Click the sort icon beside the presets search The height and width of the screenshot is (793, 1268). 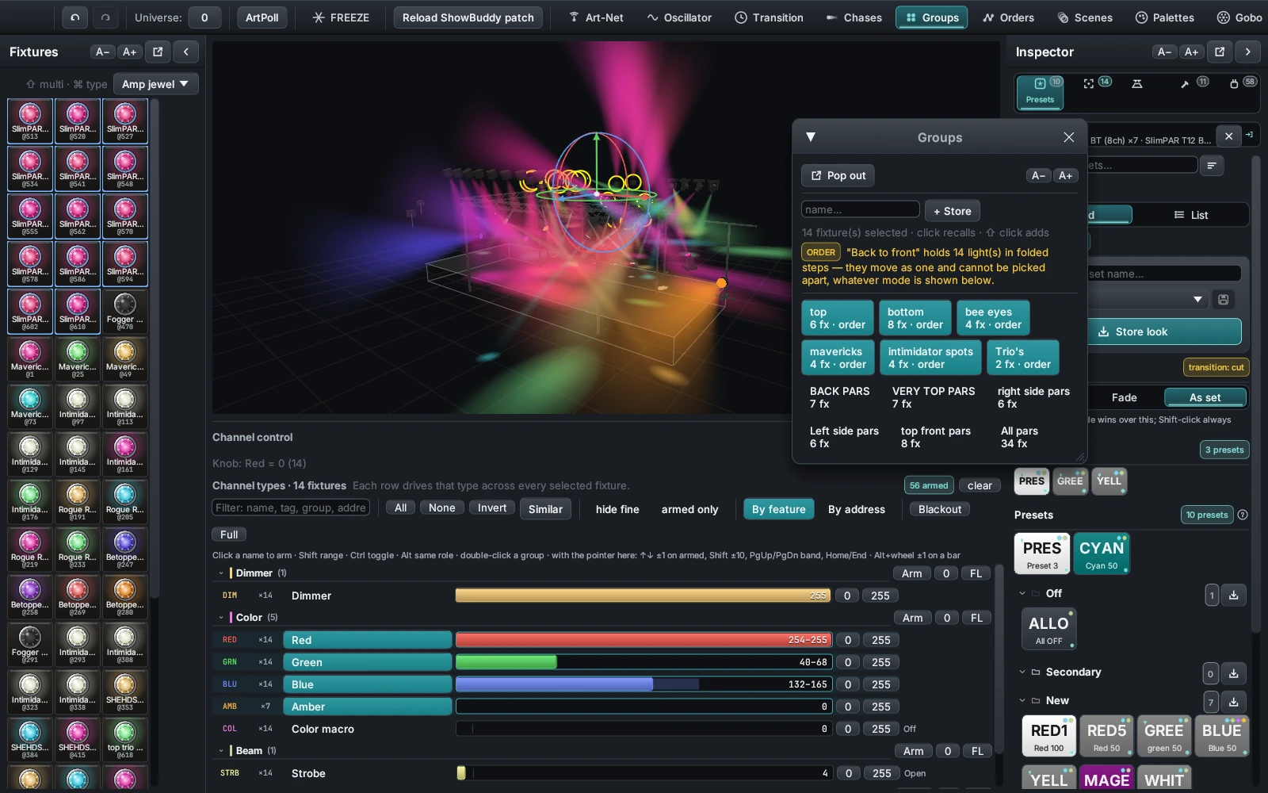(1212, 165)
